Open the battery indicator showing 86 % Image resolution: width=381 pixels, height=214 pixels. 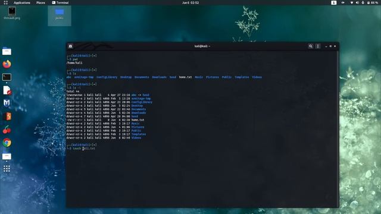[373, 2]
